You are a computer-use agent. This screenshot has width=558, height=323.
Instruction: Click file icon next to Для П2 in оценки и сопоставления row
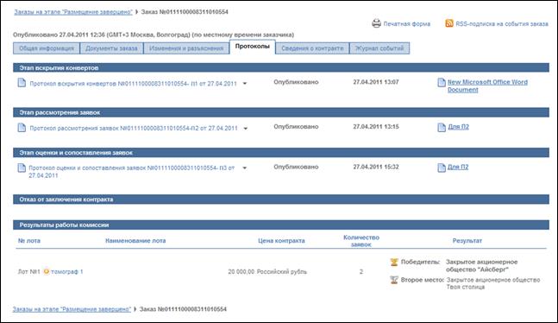click(x=442, y=168)
